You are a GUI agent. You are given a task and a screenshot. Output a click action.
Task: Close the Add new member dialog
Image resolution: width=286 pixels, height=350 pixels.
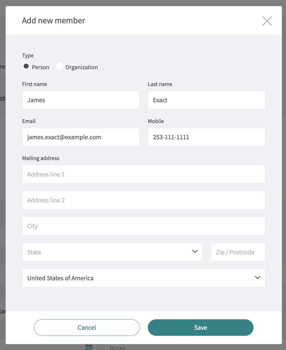pos(267,21)
